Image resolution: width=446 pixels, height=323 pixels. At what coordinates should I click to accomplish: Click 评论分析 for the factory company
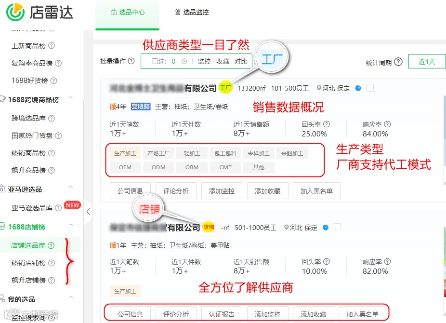pyautogui.click(x=176, y=191)
